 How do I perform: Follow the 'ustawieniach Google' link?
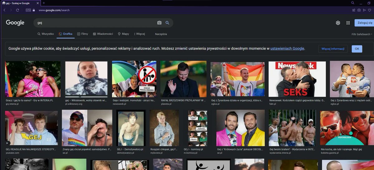tap(287, 49)
